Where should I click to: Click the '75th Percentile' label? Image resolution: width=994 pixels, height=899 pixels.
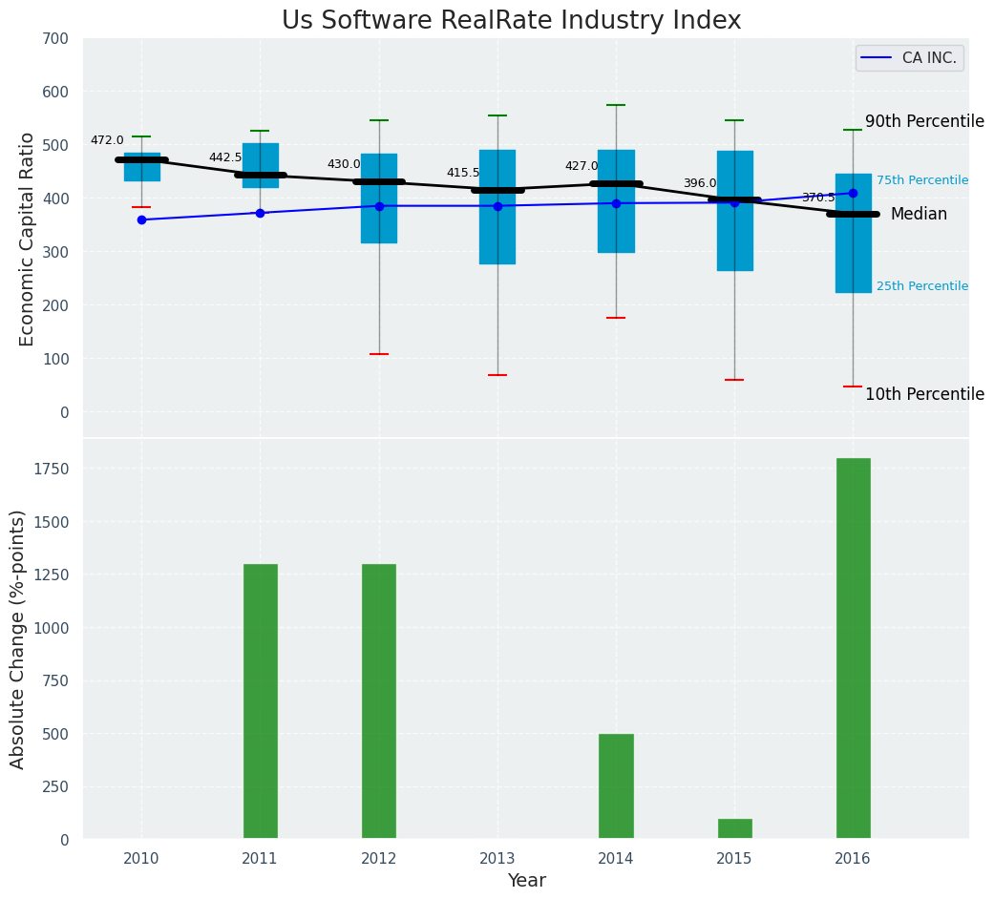(x=921, y=180)
